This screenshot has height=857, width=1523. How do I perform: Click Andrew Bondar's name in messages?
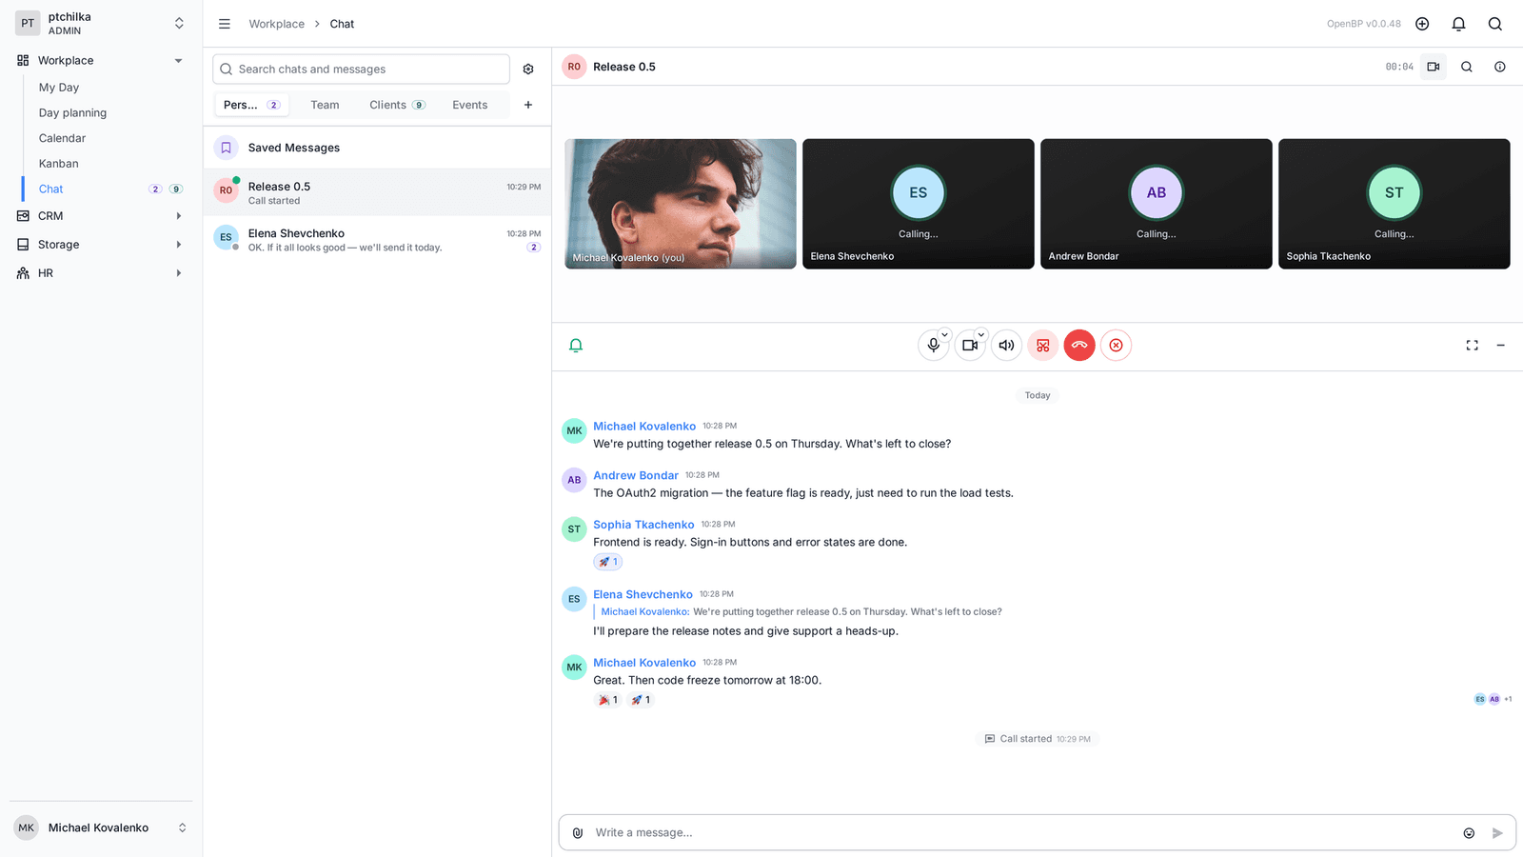pyautogui.click(x=636, y=475)
